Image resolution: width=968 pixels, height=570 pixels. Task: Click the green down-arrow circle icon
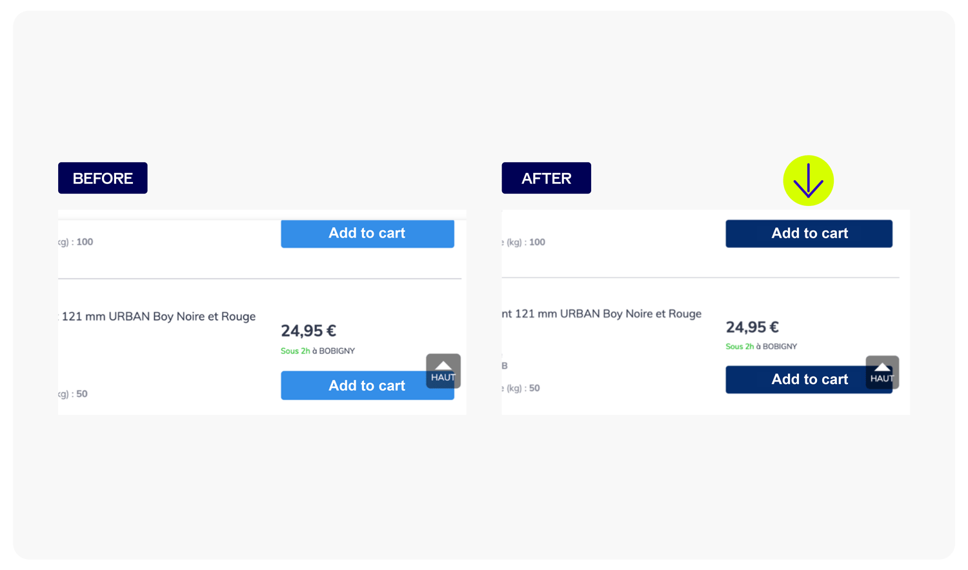[808, 181]
